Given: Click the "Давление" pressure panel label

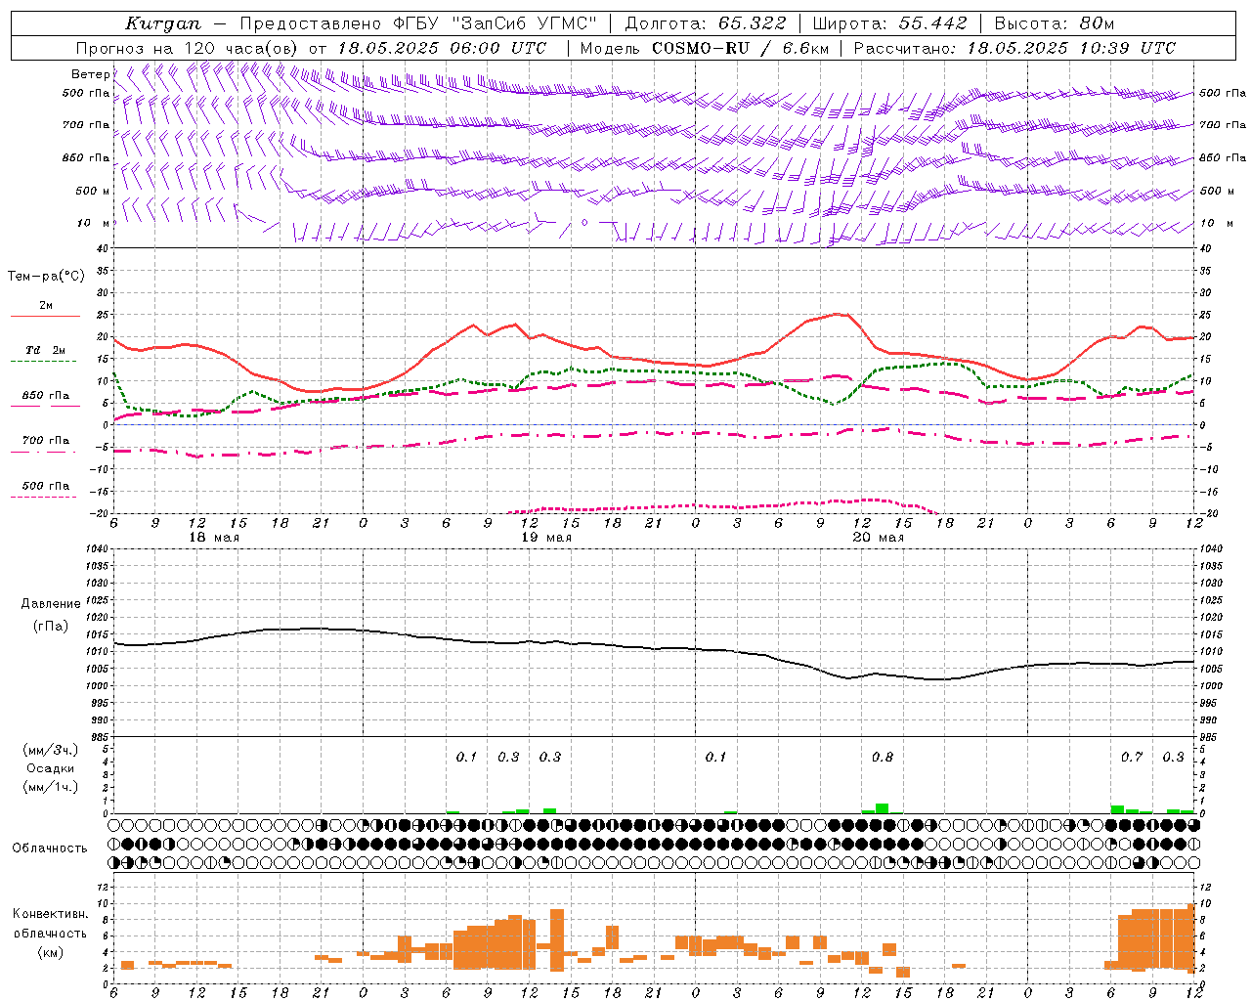Looking at the screenshot, I should pos(51,604).
